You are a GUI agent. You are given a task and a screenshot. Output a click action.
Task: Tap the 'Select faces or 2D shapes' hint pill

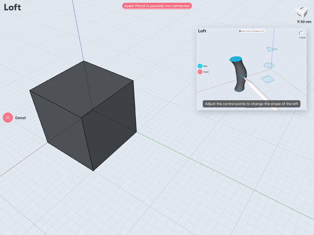[252, 31]
